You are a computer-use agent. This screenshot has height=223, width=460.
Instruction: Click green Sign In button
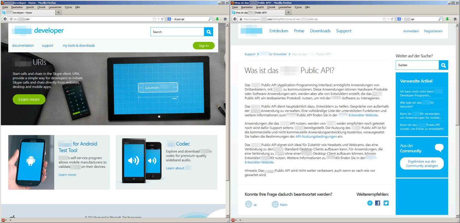click(204, 46)
